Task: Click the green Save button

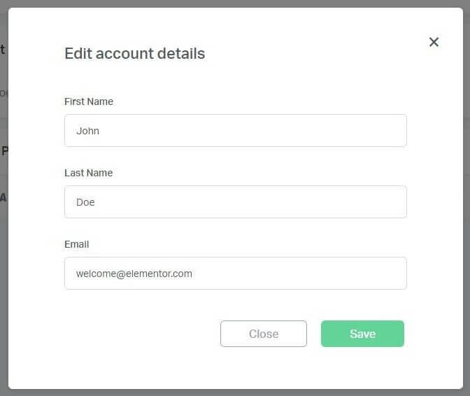Action: click(x=362, y=334)
